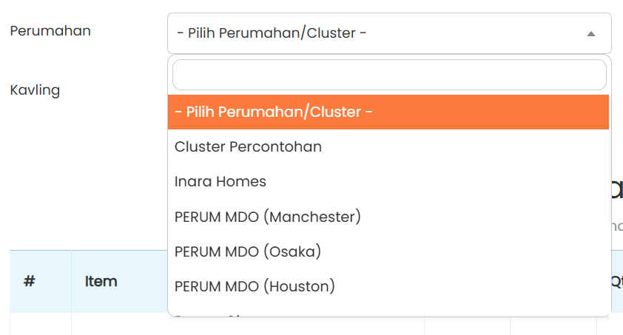Viewport: 623px width, 335px height.
Task: Click the empty cell under the '#' column
Action: [40, 324]
